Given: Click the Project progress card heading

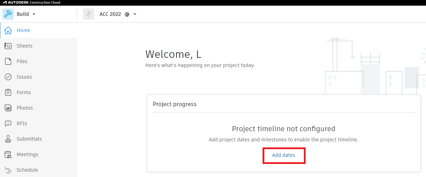Looking at the screenshot, I should pyautogui.click(x=174, y=104).
